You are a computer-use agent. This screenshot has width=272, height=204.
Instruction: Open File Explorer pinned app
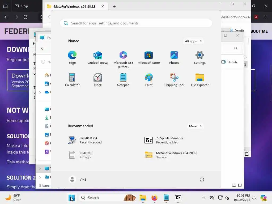click(x=200, y=80)
